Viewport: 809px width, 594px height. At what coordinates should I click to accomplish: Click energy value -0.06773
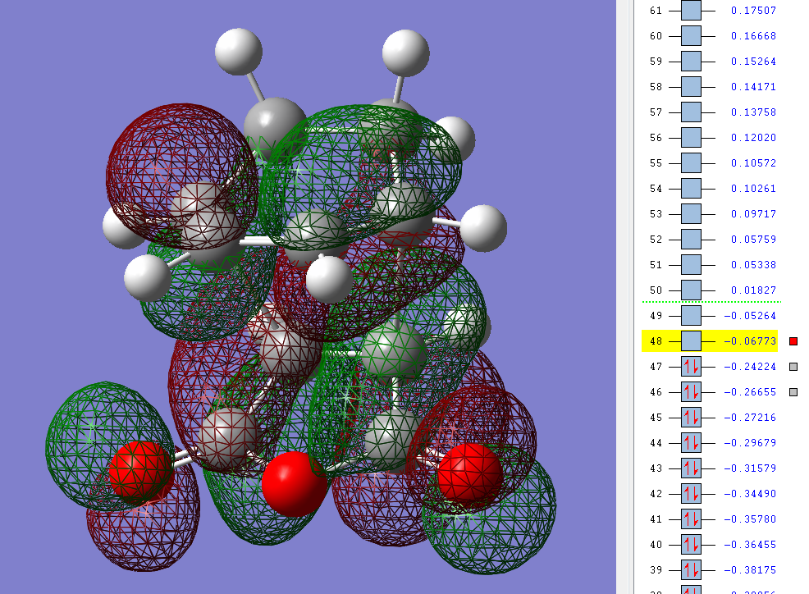[750, 341]
